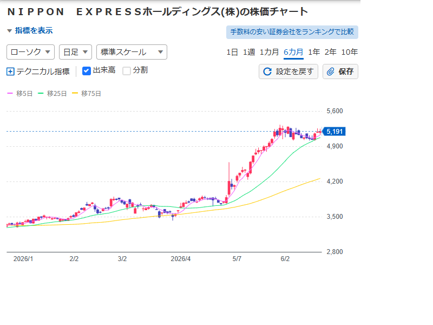Click the 5,600 price axis label
This screenshot has width=433, height=325.
[x=334, y=111]
